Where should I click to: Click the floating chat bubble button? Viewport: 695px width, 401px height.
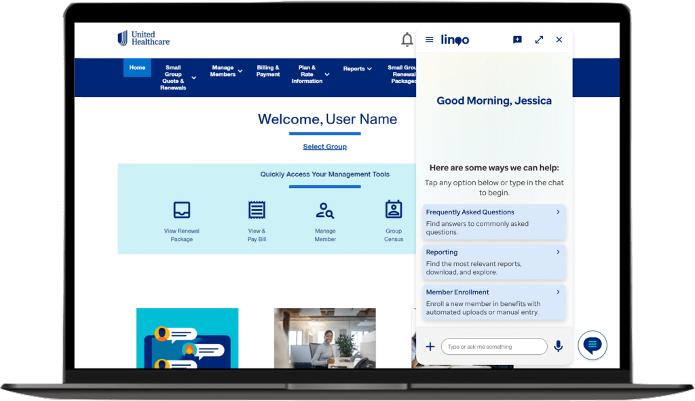pyautogui.click(x=592, y=345)
